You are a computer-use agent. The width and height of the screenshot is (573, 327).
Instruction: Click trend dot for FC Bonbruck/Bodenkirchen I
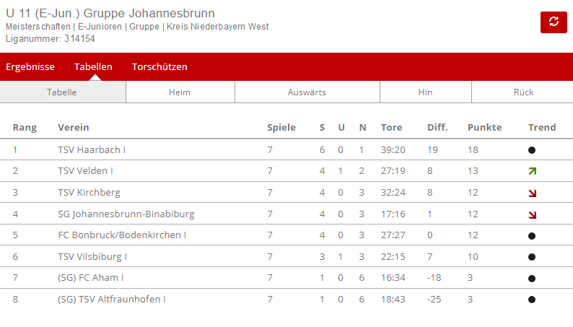click(532, 235)
